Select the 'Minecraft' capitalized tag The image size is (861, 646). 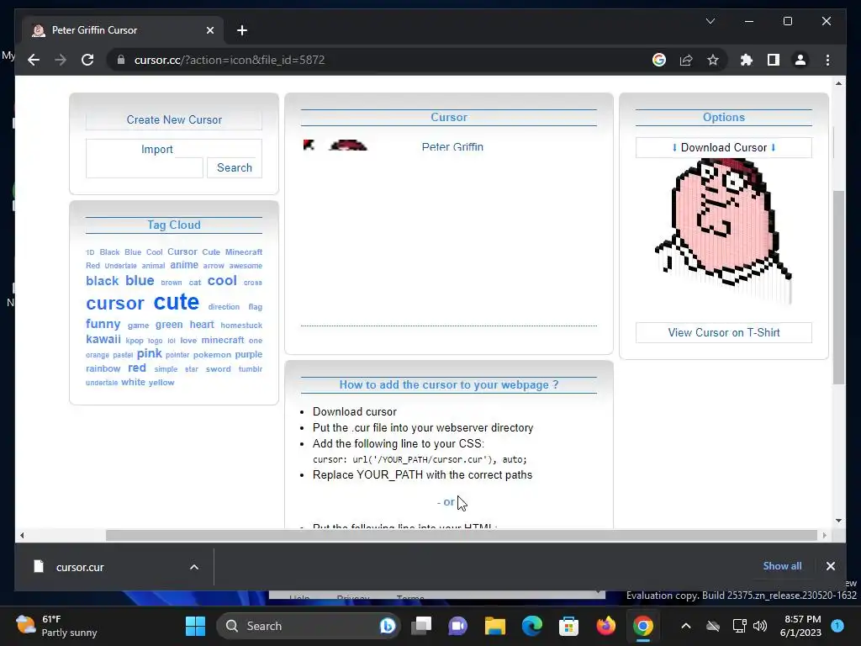244,252
